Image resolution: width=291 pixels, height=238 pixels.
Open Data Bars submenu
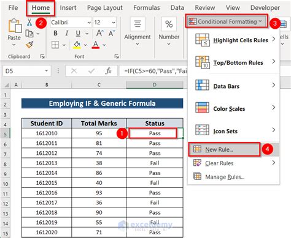coord(234,86)
